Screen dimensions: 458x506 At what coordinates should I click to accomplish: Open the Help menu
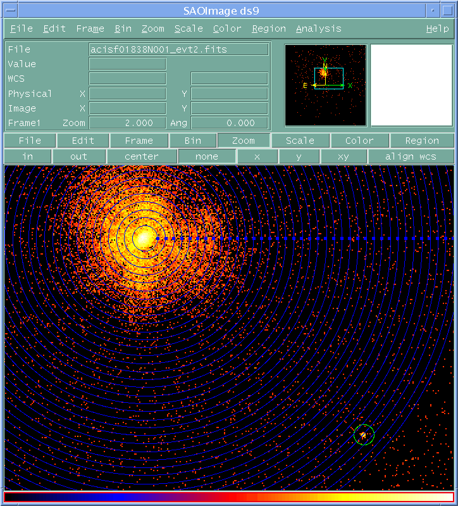pyautogui.click(x=437, y=28)
